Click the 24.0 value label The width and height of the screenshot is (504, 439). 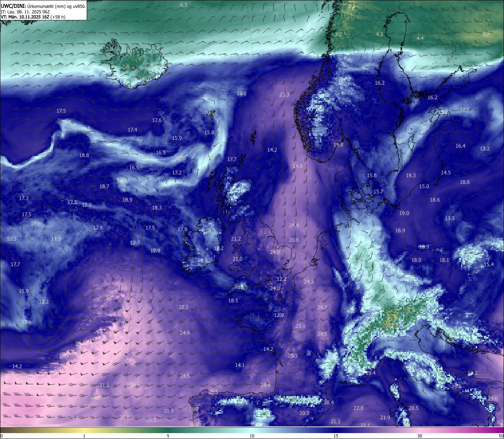[275, 289]
